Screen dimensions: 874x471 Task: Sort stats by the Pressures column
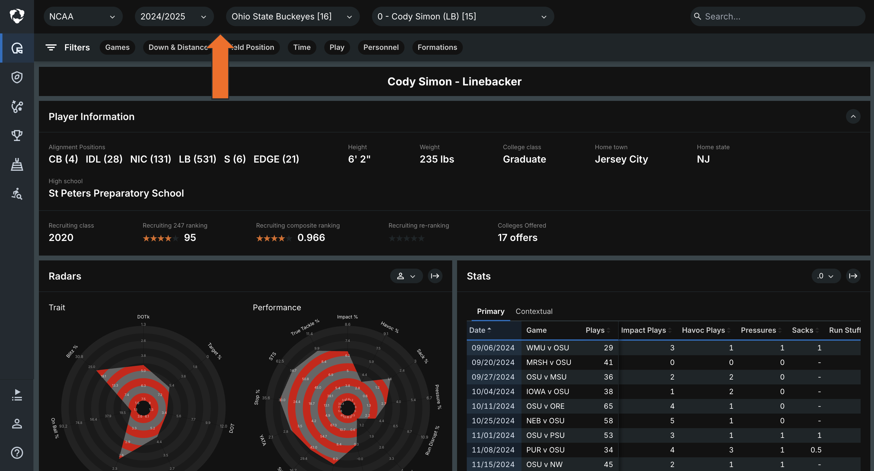click(x=761, y=330)
